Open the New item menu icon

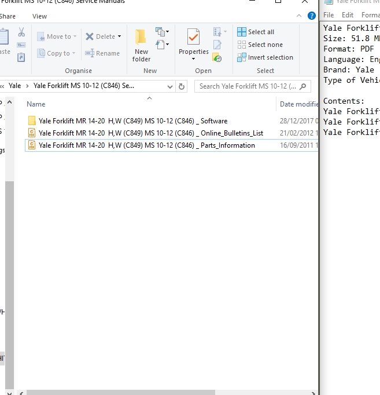coord(162,32)
